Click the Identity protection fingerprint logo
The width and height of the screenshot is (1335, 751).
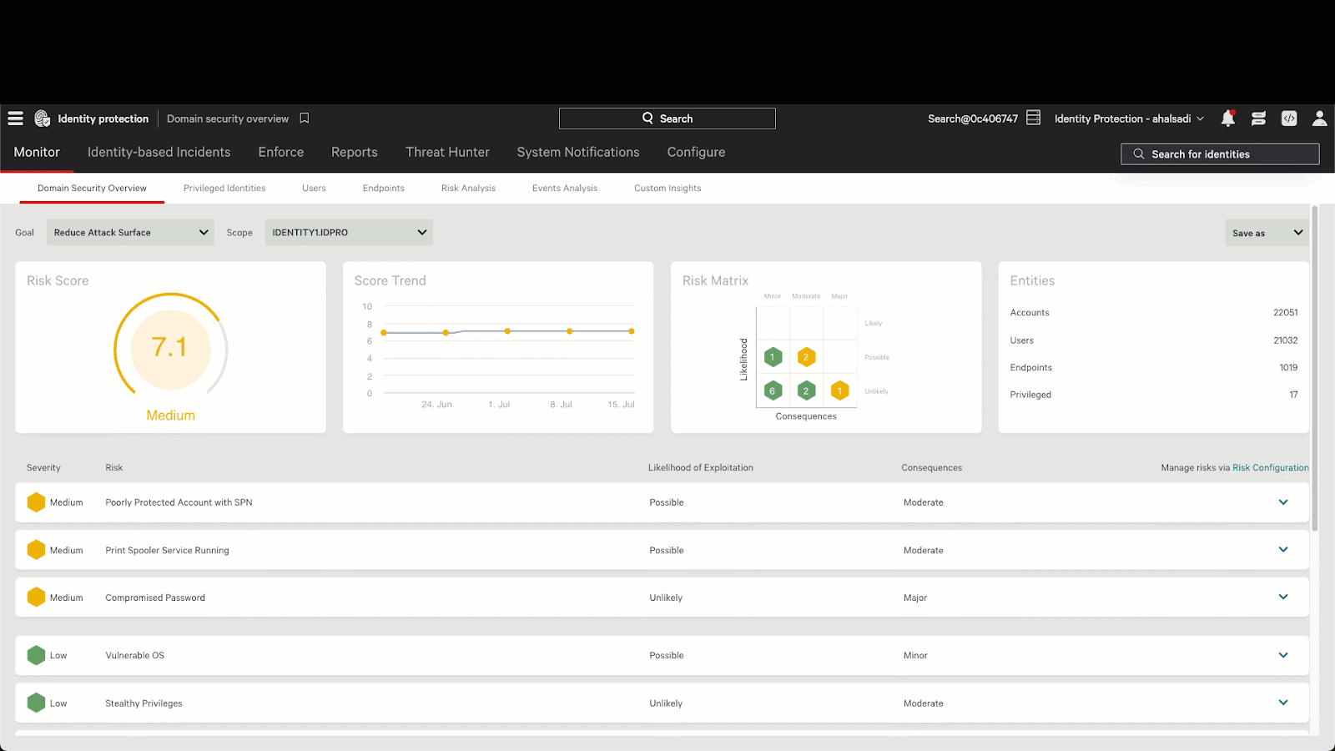click(43, 118)
